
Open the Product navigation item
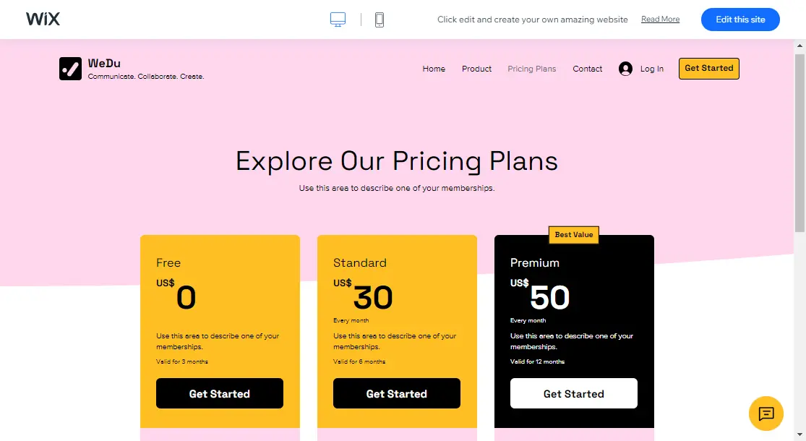[x=476, y=69]
